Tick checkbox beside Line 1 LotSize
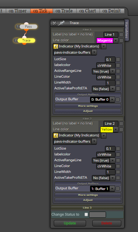 pyautogui.click(x=118, y=59)
